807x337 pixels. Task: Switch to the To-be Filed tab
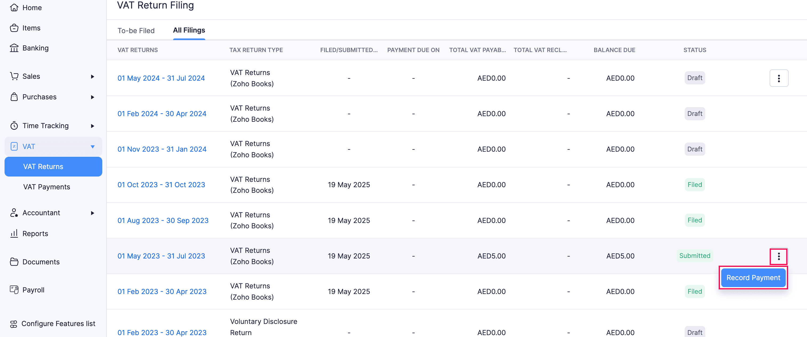[136, 30]
